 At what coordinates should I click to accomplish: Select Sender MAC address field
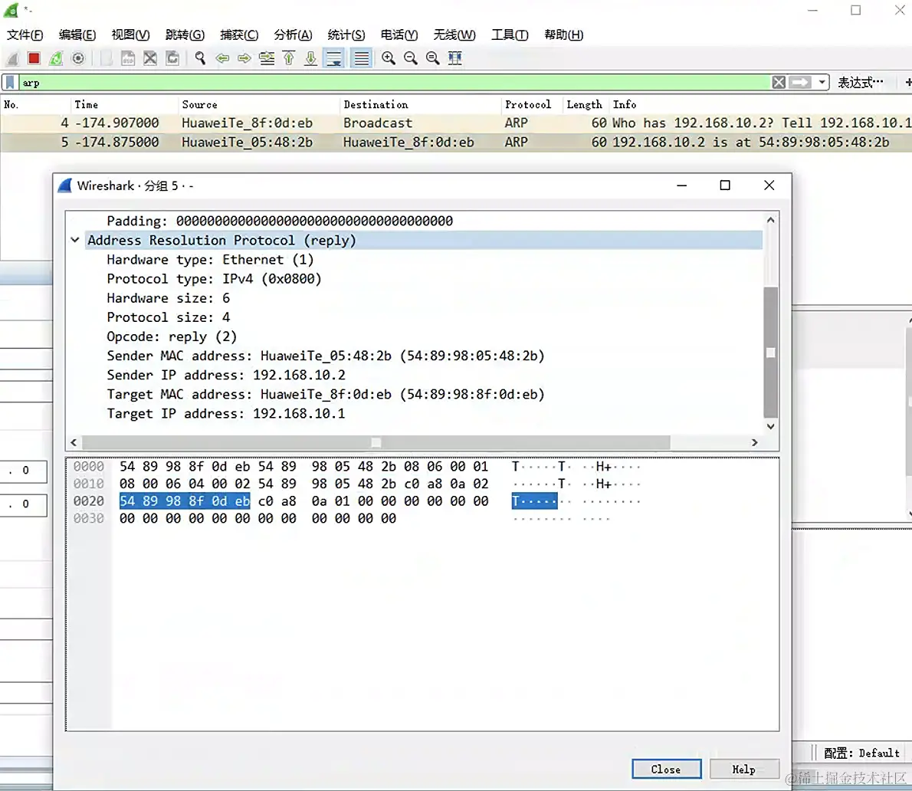[x=326, y=356]
